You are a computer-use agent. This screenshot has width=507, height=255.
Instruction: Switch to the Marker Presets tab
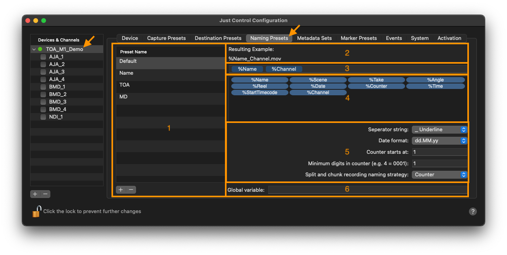[359, 38]
